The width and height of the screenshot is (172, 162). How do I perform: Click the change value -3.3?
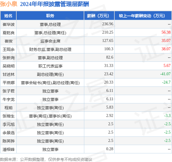(x=167, y=116)
